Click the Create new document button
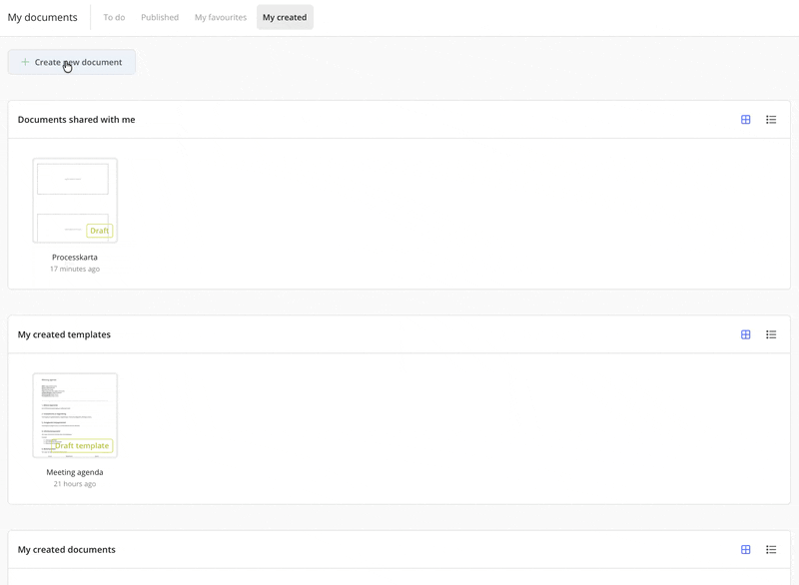 click(71, 62)
